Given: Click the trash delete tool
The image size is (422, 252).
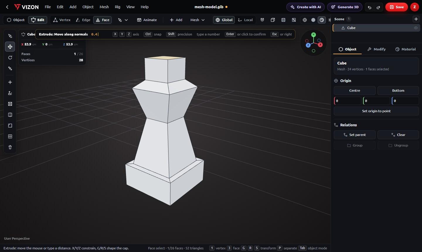Looking at the screenshot, I should coord(10,147).
